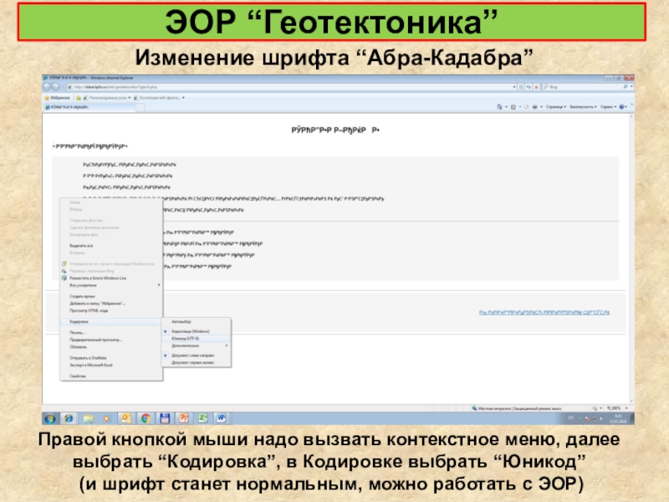The width and height of the screenshot is (669, 502).
Task: Open the PowerPoint taskbar icon
Action: (182, 417)
